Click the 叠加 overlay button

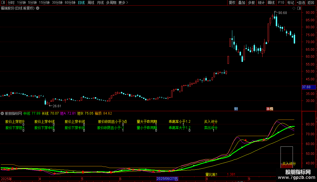(x=242, y=3)
